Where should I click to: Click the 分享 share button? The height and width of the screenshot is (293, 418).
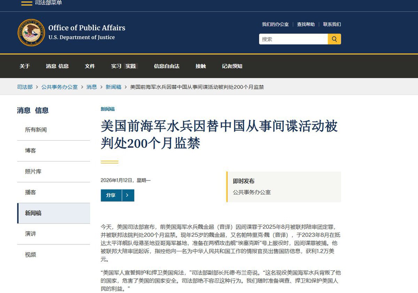pyautogui.click(x=111, y=195)
